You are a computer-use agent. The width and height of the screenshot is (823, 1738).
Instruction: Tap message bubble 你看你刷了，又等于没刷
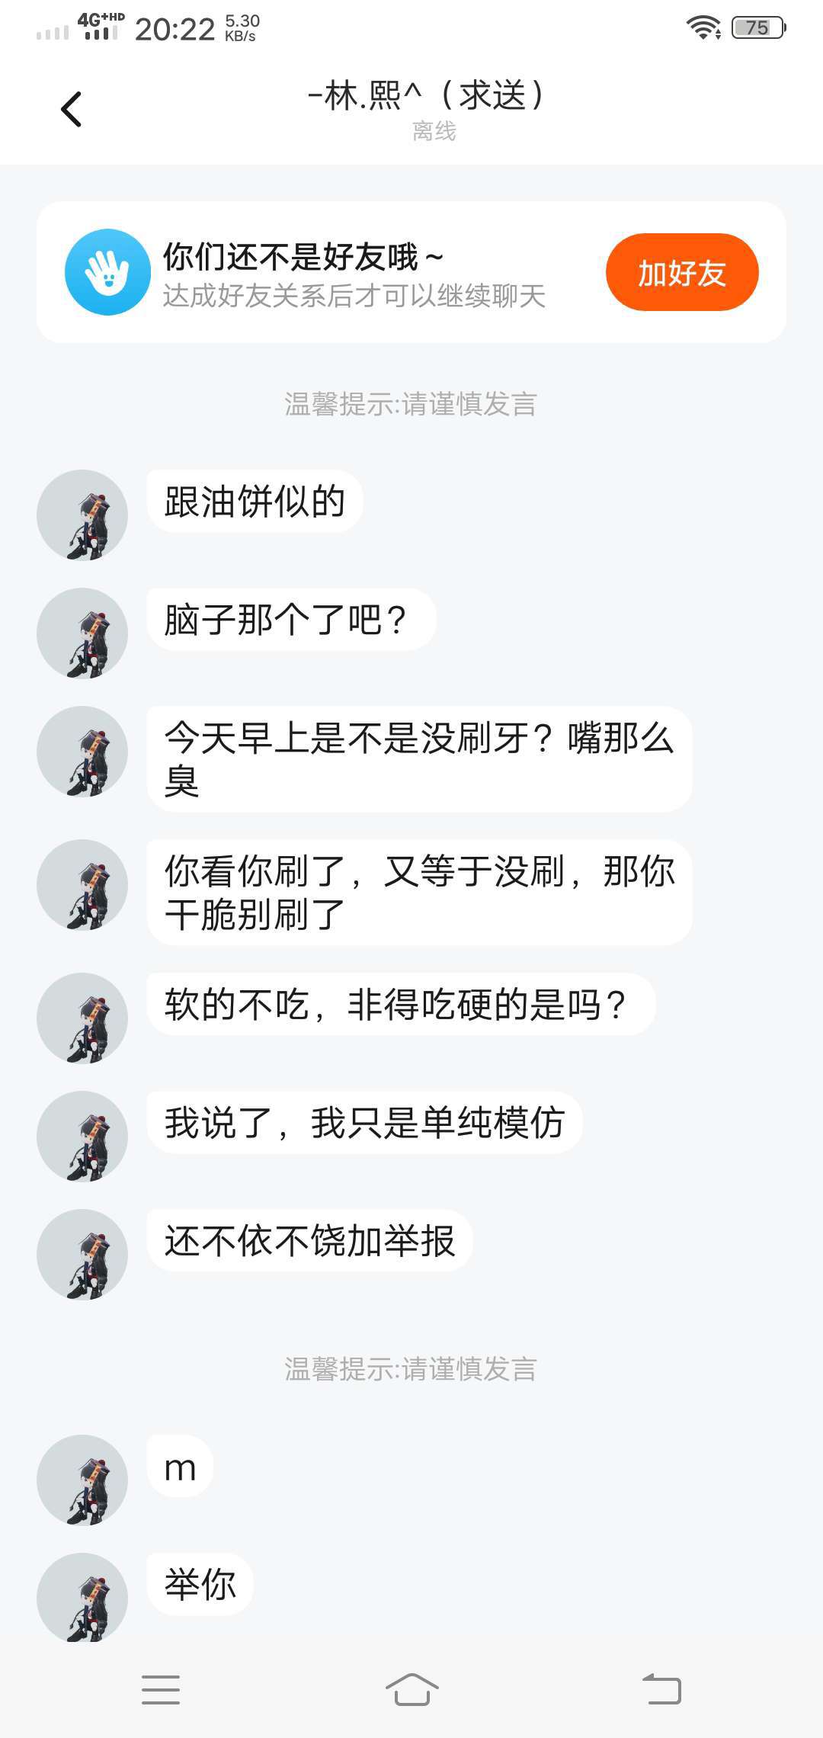[x=419, y=893]
